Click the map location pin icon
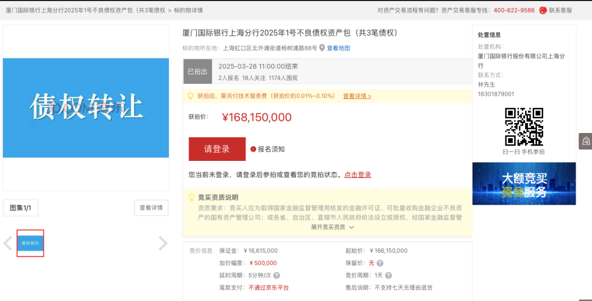The image size is (592, 301). point(322,48)
